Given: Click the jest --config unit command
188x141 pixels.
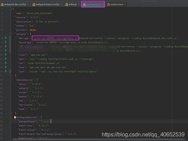Looking at the screenshot, I should [61, 59].
